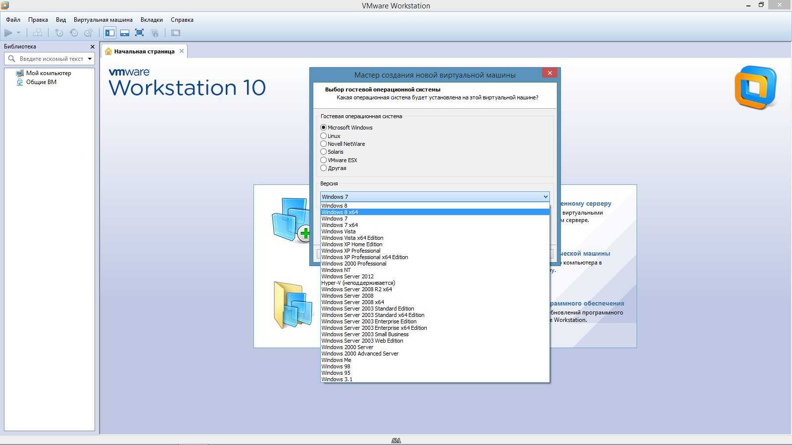Choose Windows 7 x64 from the version list

435,225
